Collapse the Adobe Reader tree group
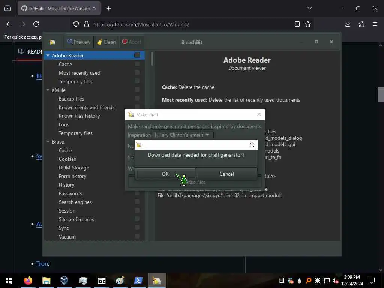The height and width of the screenshot is (288, 384). tap(48, 55)
